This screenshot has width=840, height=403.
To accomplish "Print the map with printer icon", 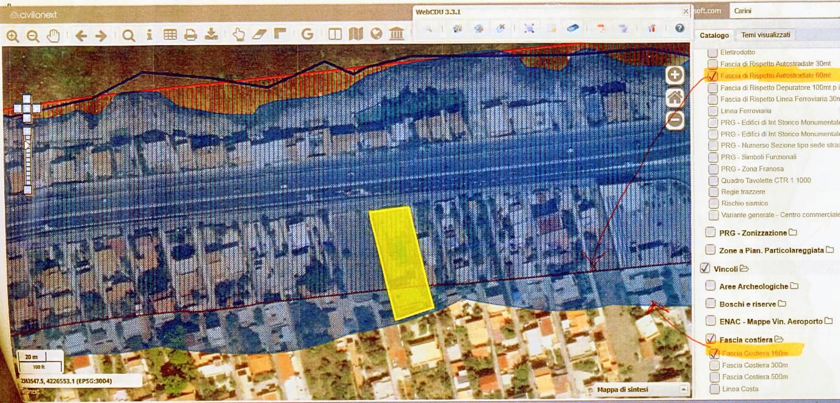I will [x=190, y=35].
